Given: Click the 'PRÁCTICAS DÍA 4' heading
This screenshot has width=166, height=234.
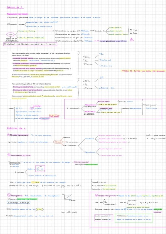Looking at the screenshot, I should click(x=17, y=128).
